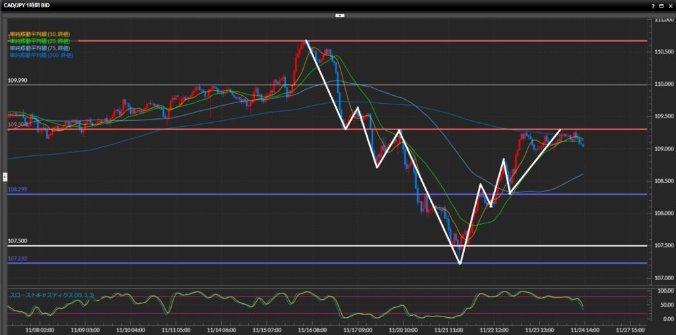Viewport: 676px width, 335px height.
Task: Click the Slow Stochastics indicator label
Action: [x=47, y=295]
